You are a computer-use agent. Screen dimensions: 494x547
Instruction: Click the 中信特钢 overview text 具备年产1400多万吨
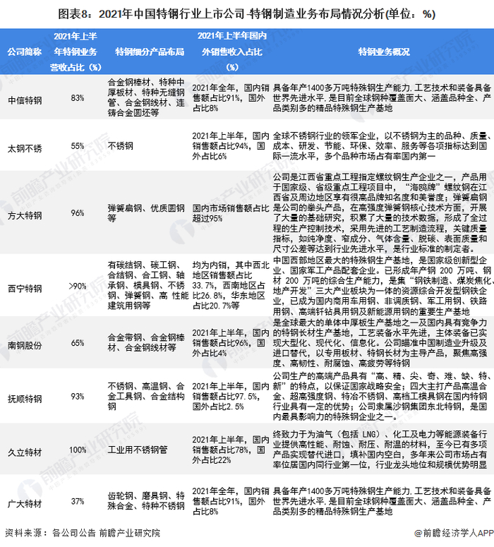point(382,98)
